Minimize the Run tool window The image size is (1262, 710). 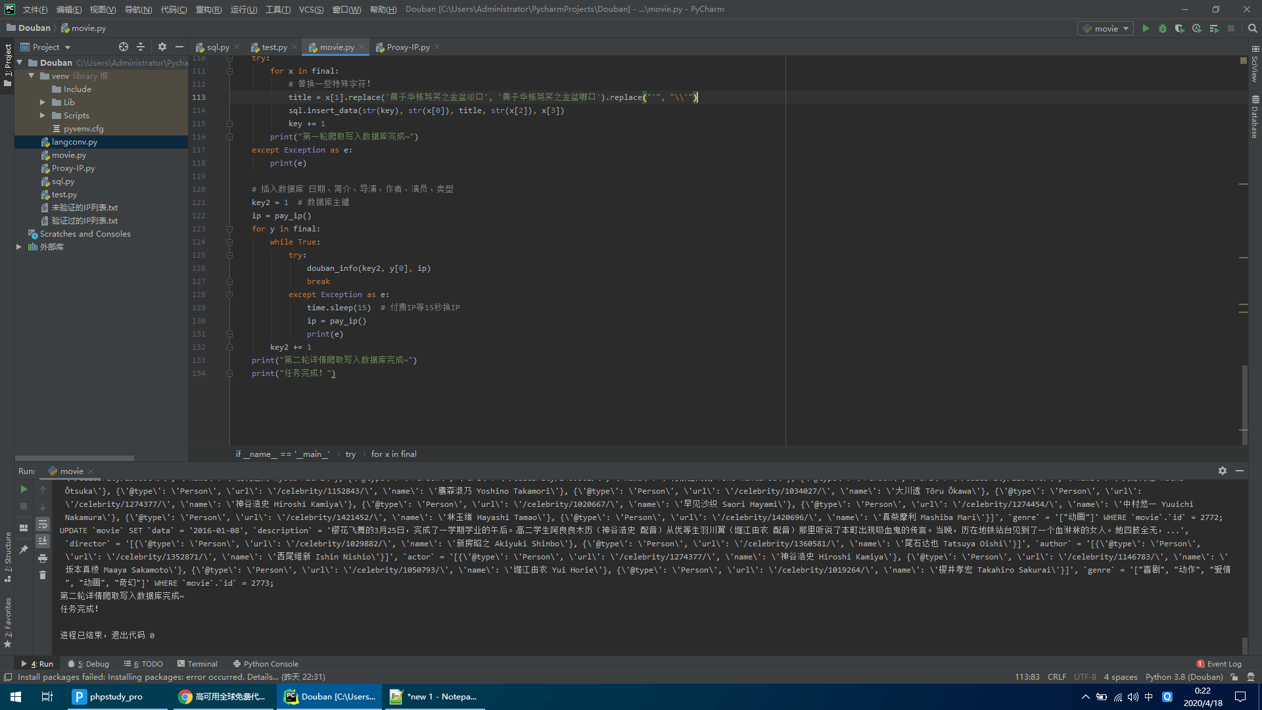pos(1240,471)
